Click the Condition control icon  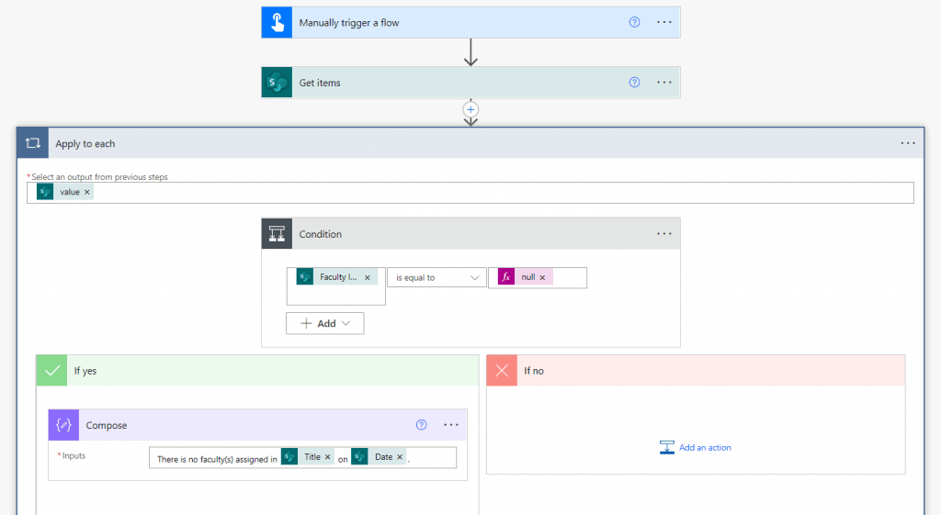(x=277, y=234)
